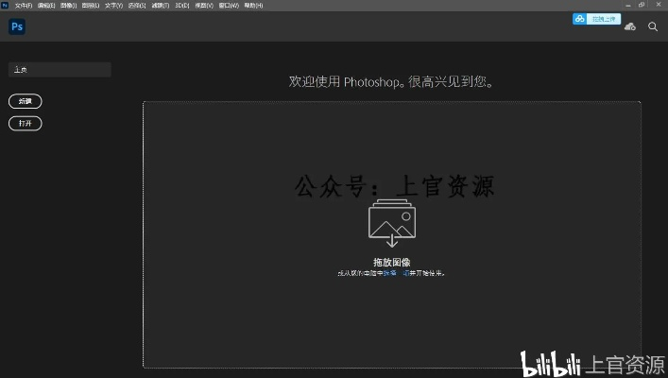Click the blue cloud upload button
The width and height of the screenshot is (668, 378).
pyautogui.click(x=596, y=18)
